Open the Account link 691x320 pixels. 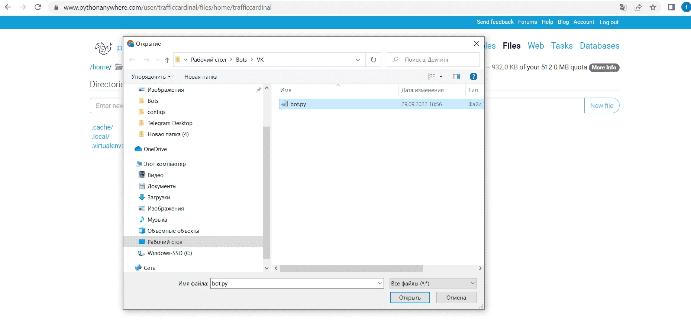[x=584, y=22]
